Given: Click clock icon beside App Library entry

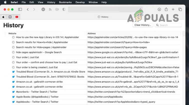Looking at the screenshot, I should click(x=13, y=37).
